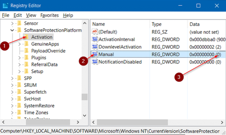Viewport: 226px width, 135px height.
Task: Click the tree pane vertical scrollbar thumb
Action: pyautogui.click(x=85, y=97)
